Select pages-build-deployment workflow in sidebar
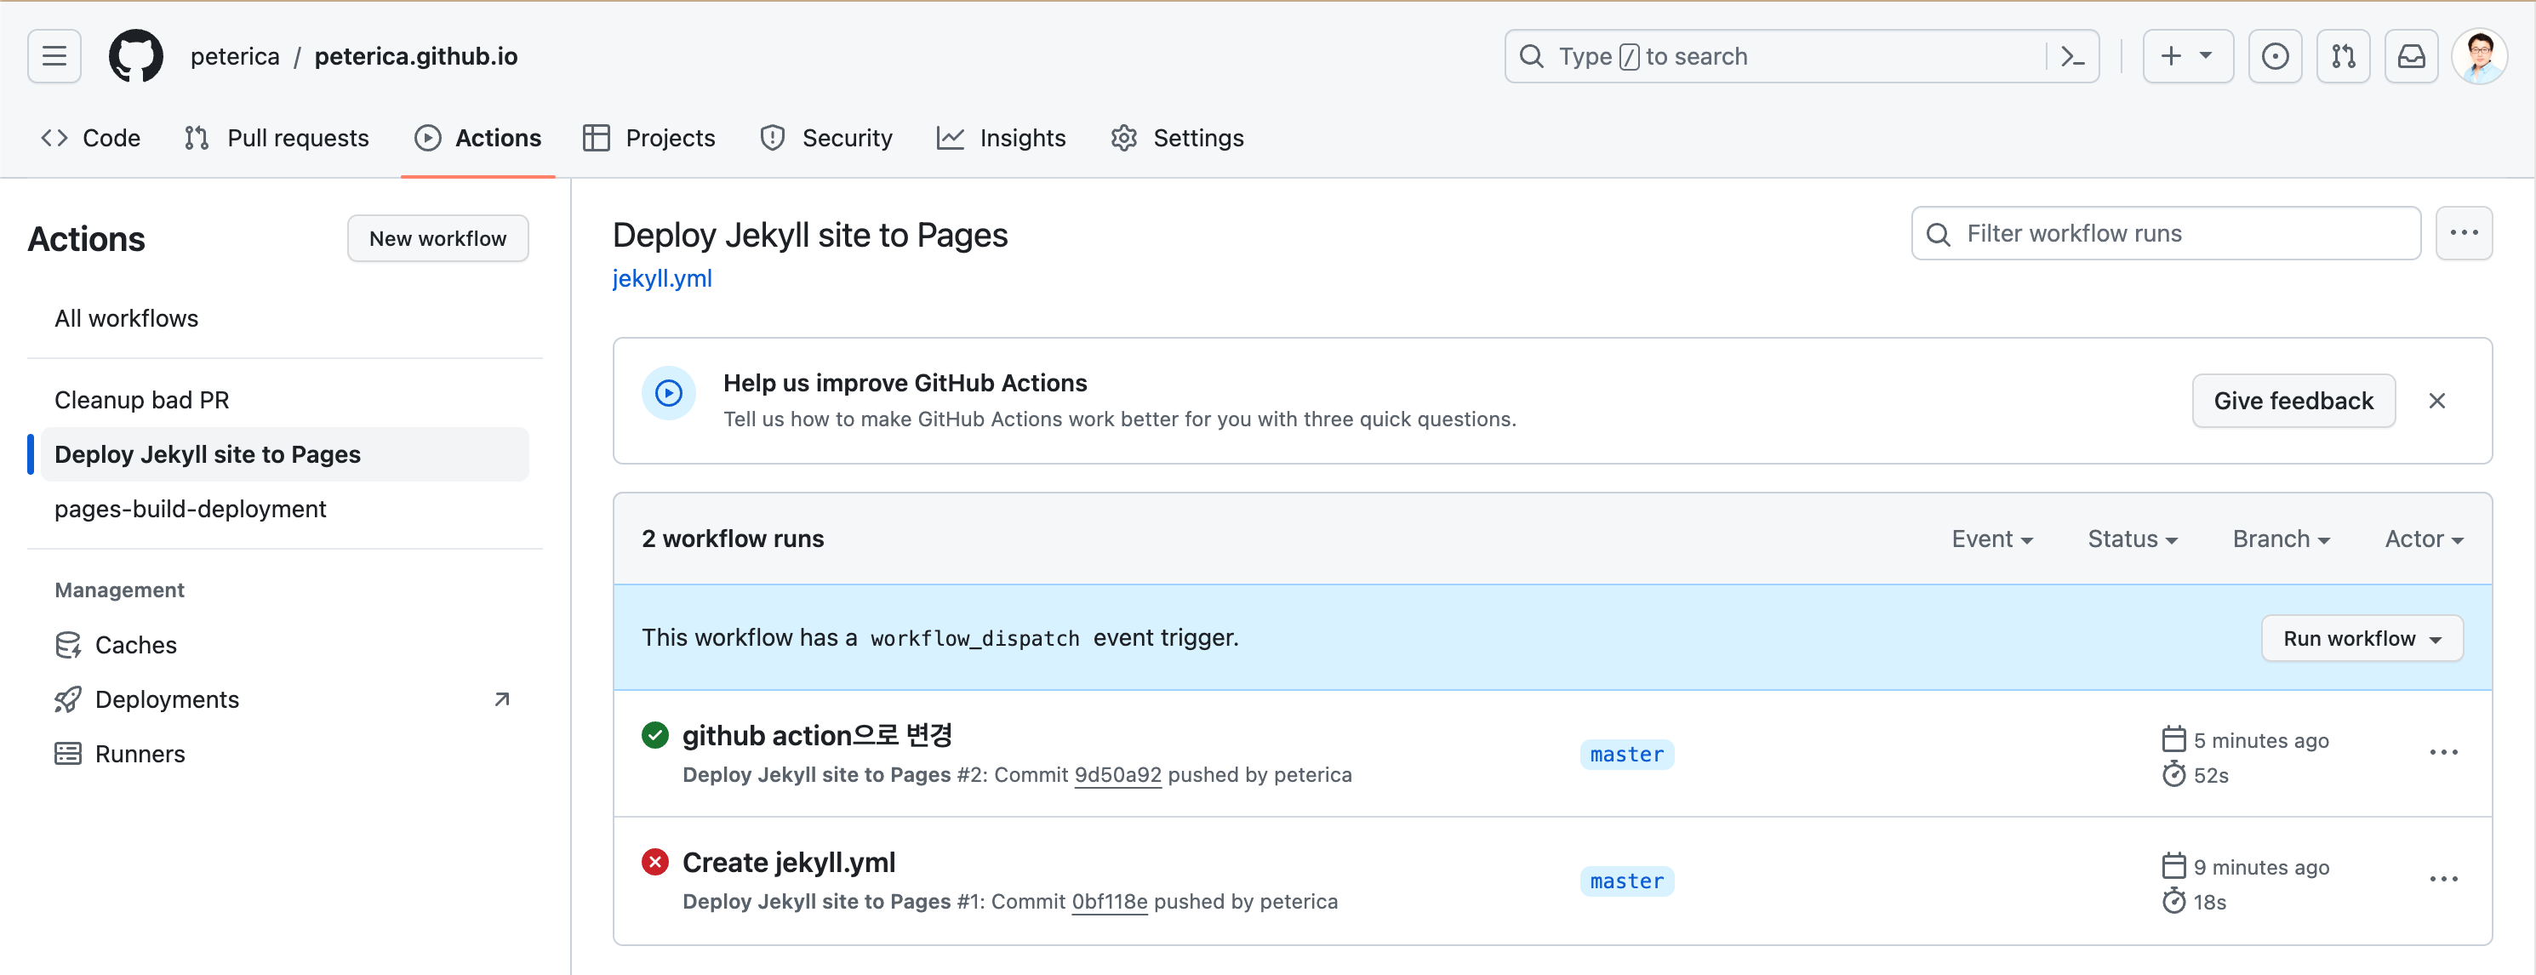Image resolution: width=2536 pixels, height=975 pixels. click(x=190, y=509)
